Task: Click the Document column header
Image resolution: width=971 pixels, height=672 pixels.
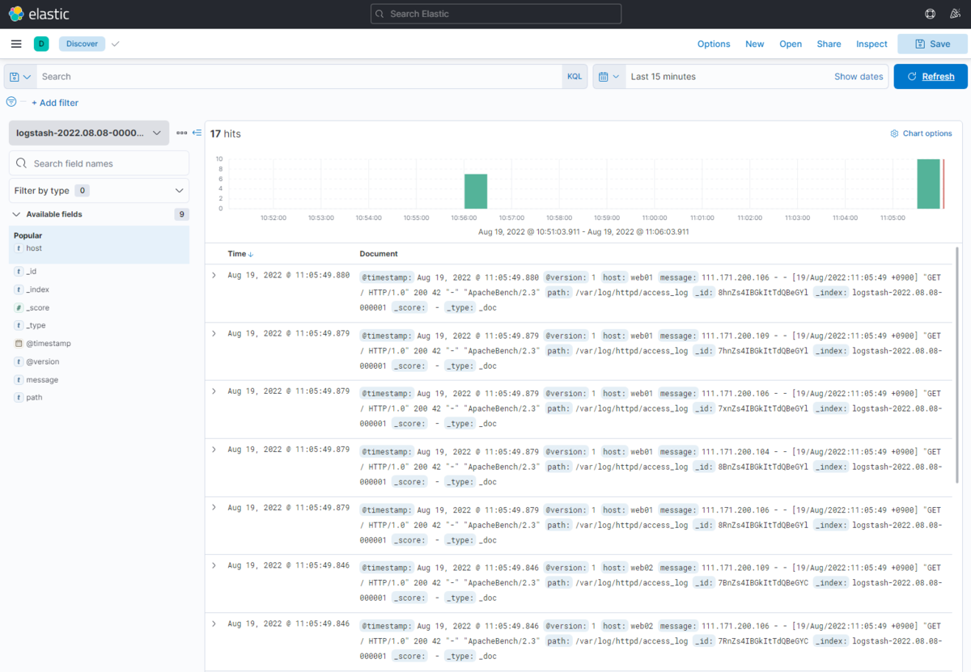Action: tap(379, 253)
